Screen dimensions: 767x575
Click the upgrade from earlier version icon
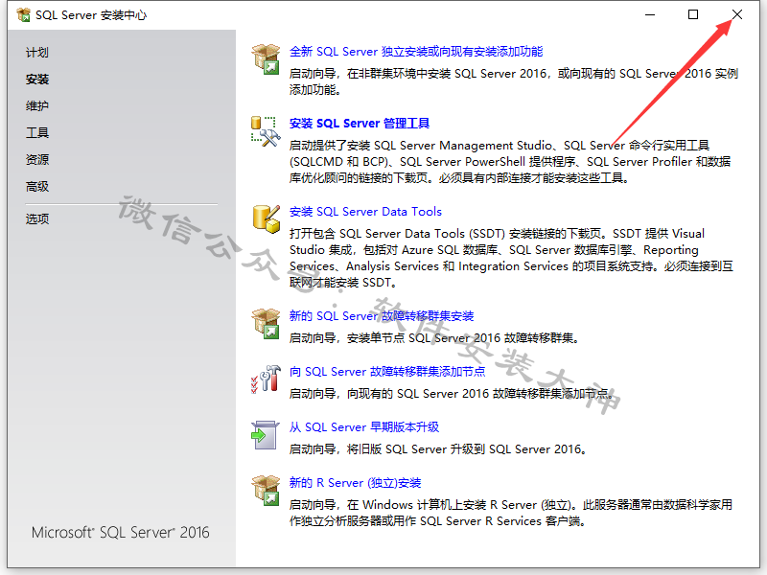266,435
